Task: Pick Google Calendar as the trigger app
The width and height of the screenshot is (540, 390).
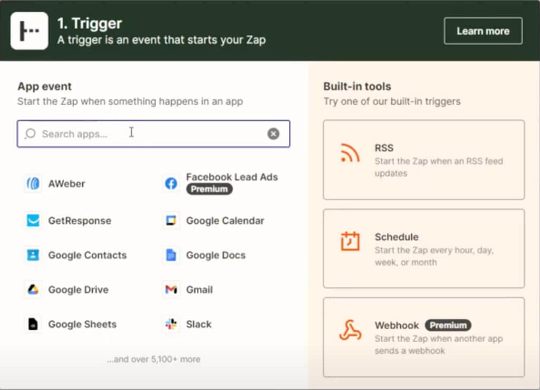Action: [170, 221]
